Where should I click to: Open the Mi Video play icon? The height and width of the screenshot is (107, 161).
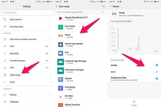(x=61, y=97)
